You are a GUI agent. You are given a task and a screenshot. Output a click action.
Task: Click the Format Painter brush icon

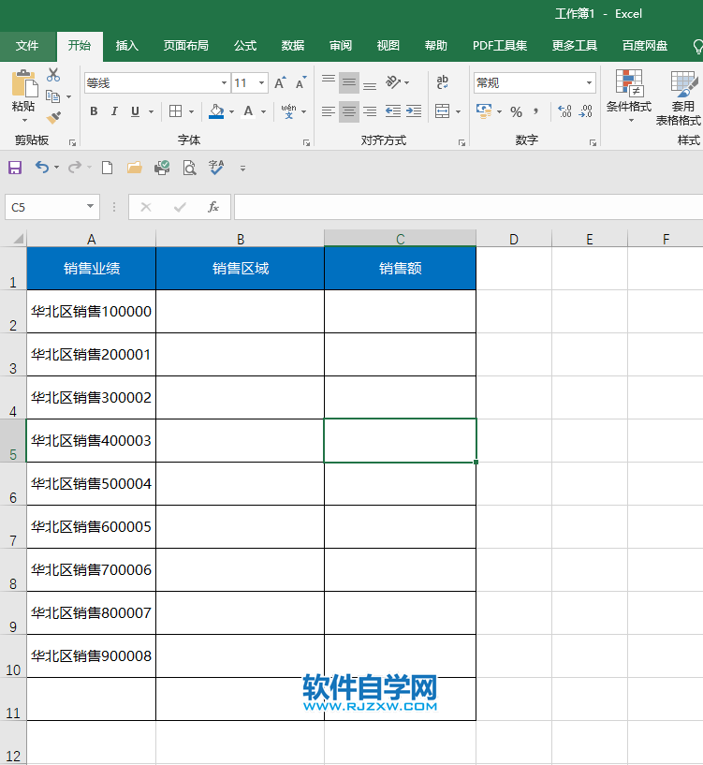tap(53, 118)
